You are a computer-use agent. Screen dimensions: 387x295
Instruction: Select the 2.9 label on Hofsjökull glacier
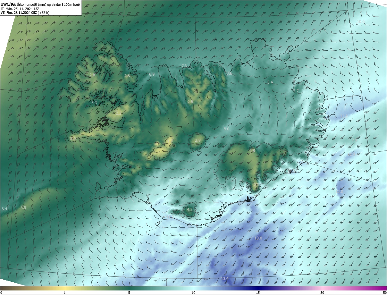(x=198, y=141)
